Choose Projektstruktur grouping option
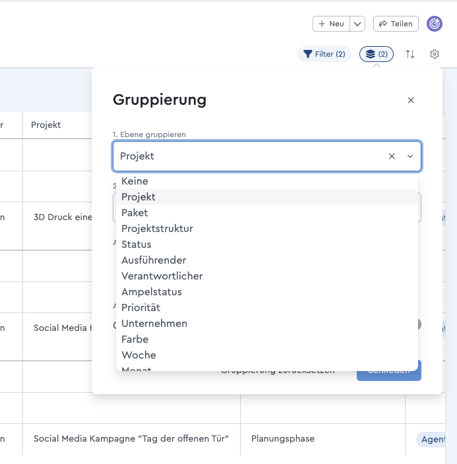Viewport: 457px width, 464px height. coord(267,229)
